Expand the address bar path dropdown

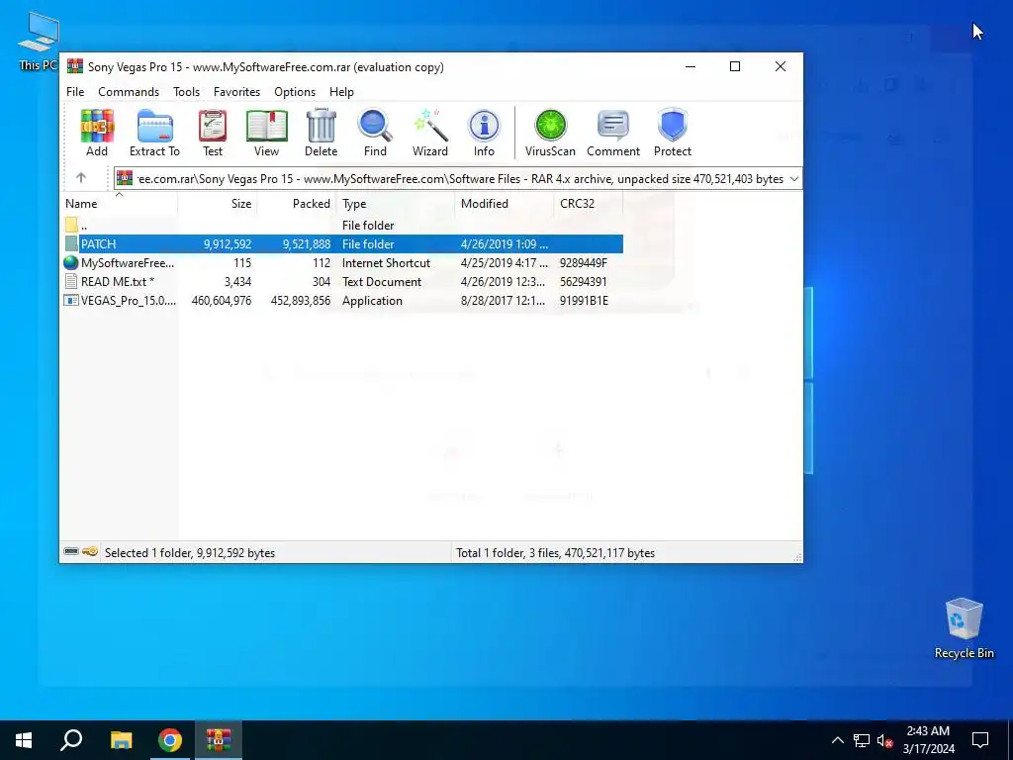[x=794, y=179]
